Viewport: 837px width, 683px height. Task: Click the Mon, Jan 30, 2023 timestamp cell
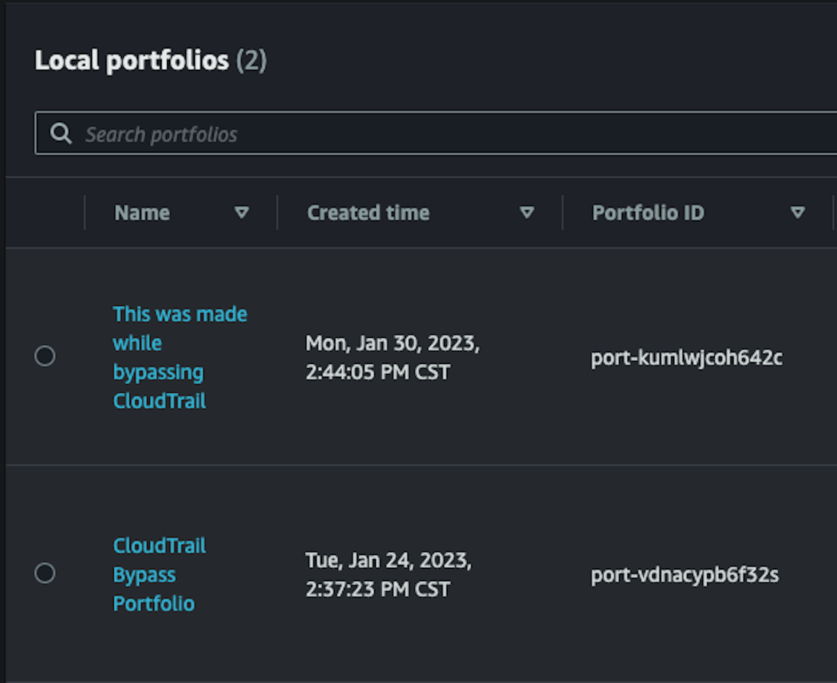[x=392, y=358]
